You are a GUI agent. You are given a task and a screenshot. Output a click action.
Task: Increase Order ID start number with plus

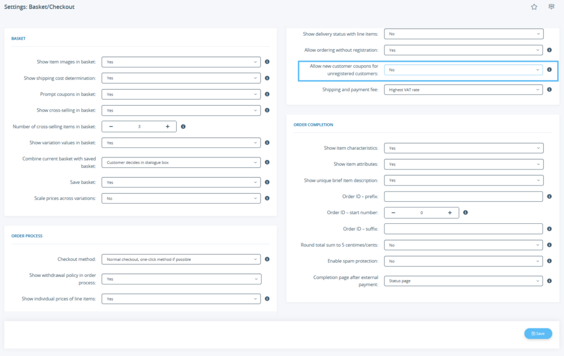click(449, 212)
